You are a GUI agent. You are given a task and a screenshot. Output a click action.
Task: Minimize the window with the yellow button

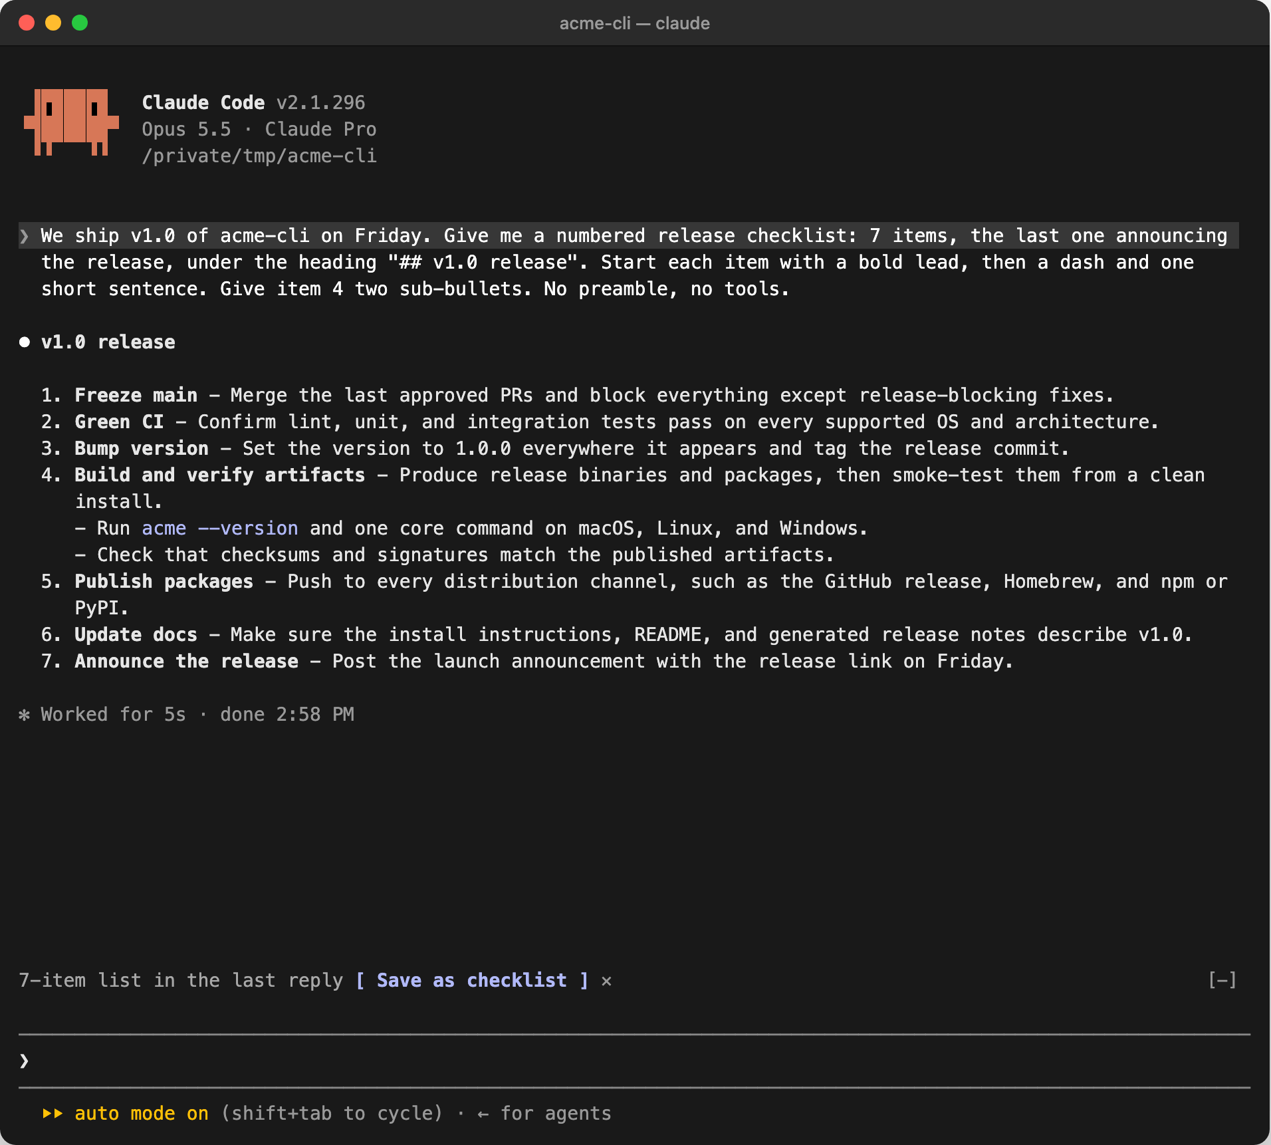53,23
